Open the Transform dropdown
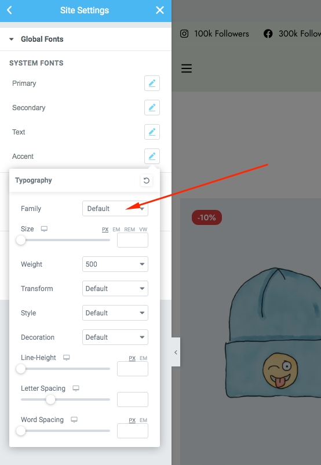The width and height of the screenshot is (321, 465). (115, 289)
